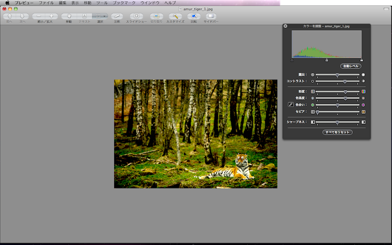Viewport: 392px width, 245px height.
Task: Click the high sharpness icon
Action: [x=364, y=122]
